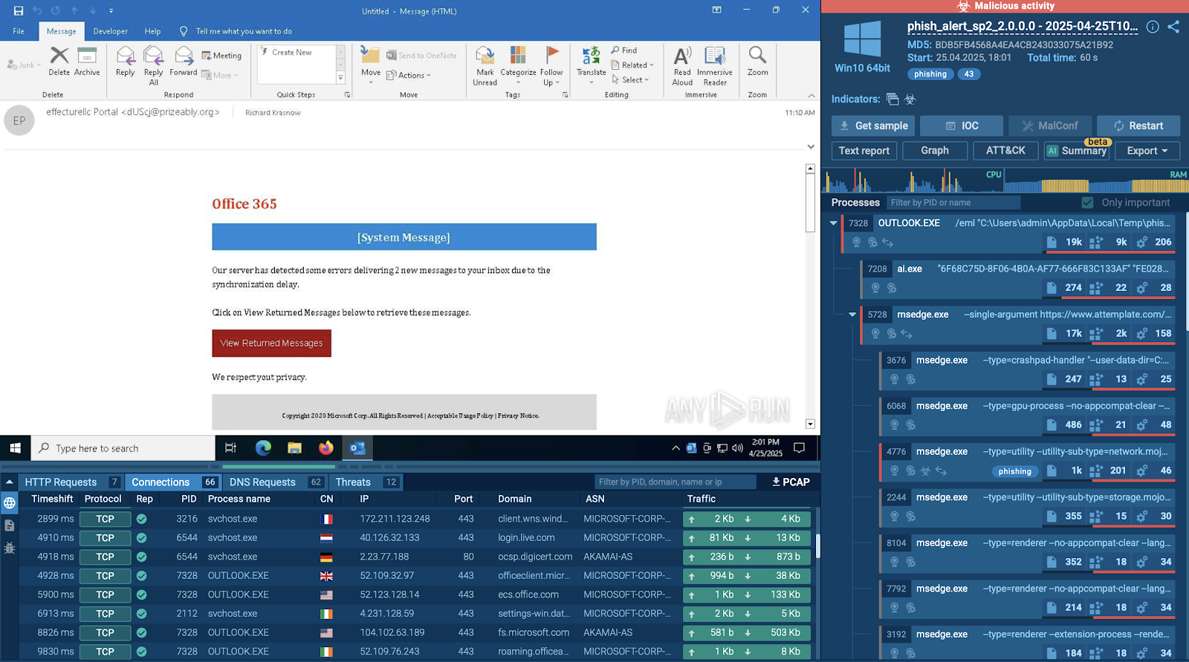Image resolution: width=1189 pixels, height=662 pixels.
Task: Select the ai.exe process row
Action: click(1018, 278)
